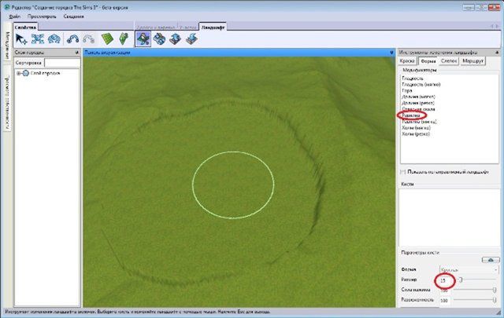This screenshot has height=318, width=504.
Task: Select the Гора modifier in the list
Action: click(408, 90)
